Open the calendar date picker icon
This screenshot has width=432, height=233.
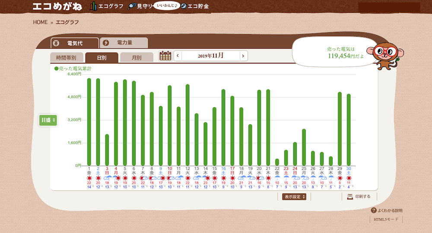[165, 56]
